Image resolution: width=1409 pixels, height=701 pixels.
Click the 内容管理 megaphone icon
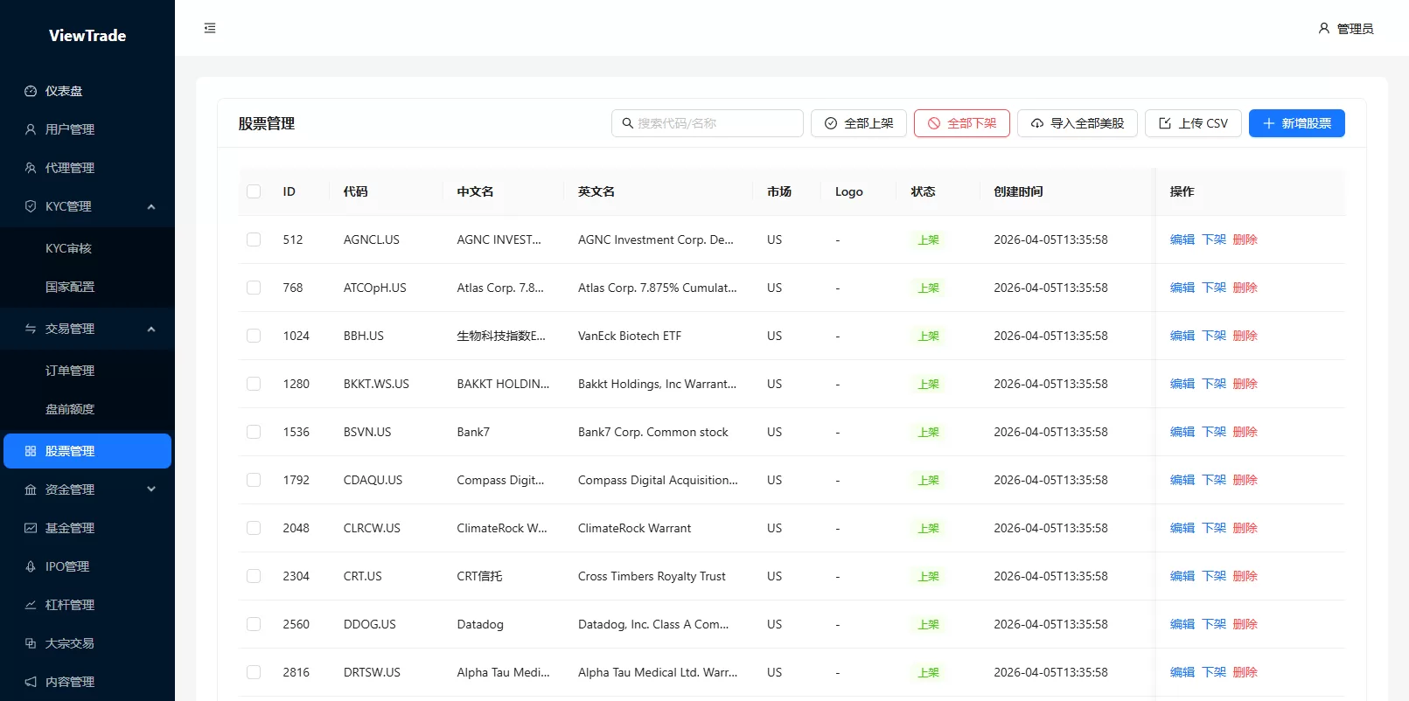[31, 682]
